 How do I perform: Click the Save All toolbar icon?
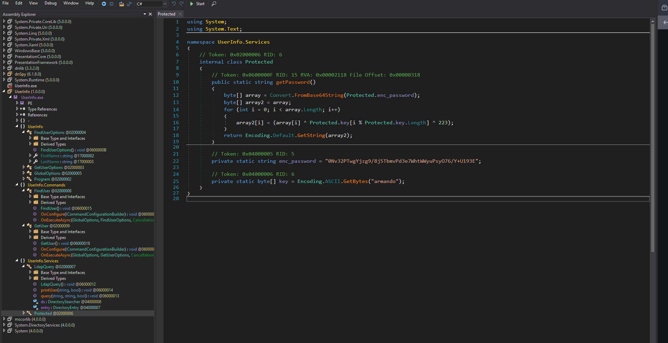point(129,4)
